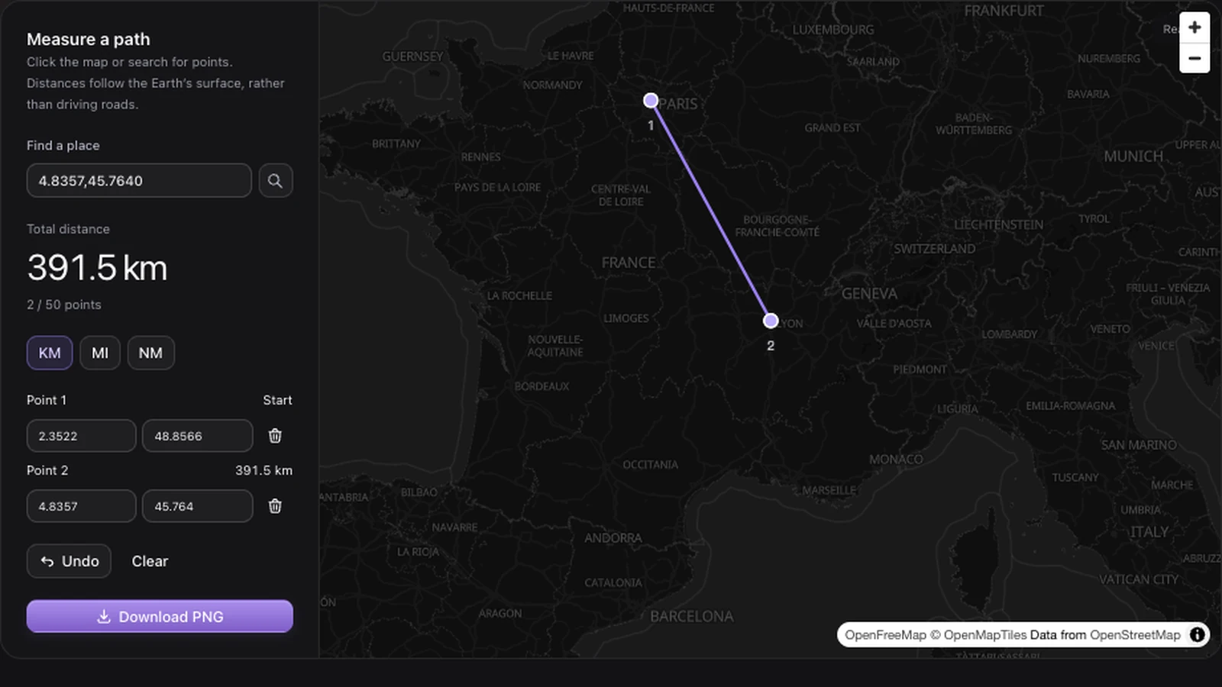Click the BARCELONA label on the map
The height and width of the screenshot is (687, 1222).
pos(691,616)
